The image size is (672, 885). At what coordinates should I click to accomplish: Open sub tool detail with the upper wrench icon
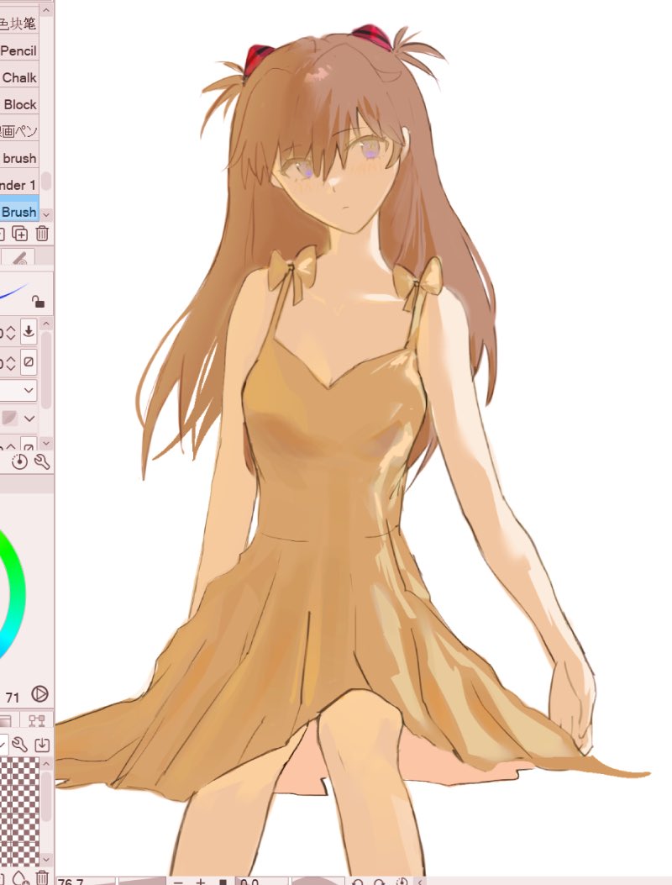(x=42, y=461)
